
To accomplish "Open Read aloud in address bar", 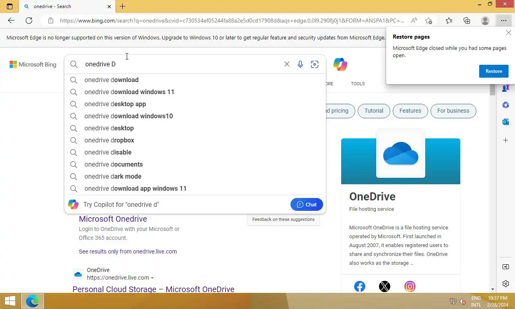I will pos(414,21).
